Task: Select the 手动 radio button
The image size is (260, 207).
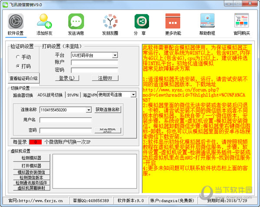Action: pos(18,57)
